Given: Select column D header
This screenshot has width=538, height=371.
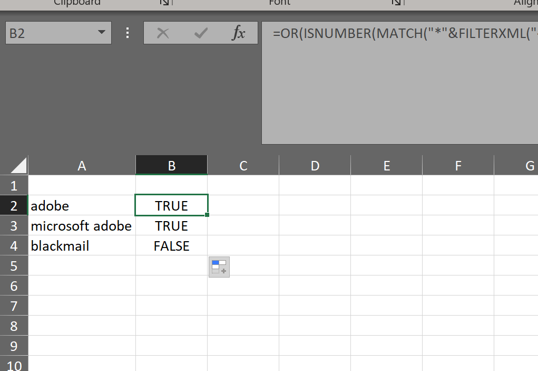Looking at the screenshot, I should click(315, 165).
